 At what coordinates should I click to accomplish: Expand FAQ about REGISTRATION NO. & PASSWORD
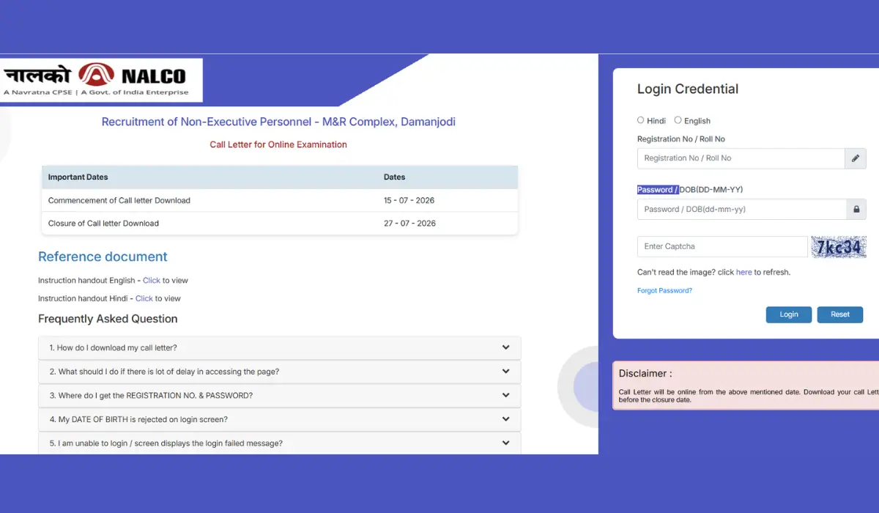pos(280,396)
